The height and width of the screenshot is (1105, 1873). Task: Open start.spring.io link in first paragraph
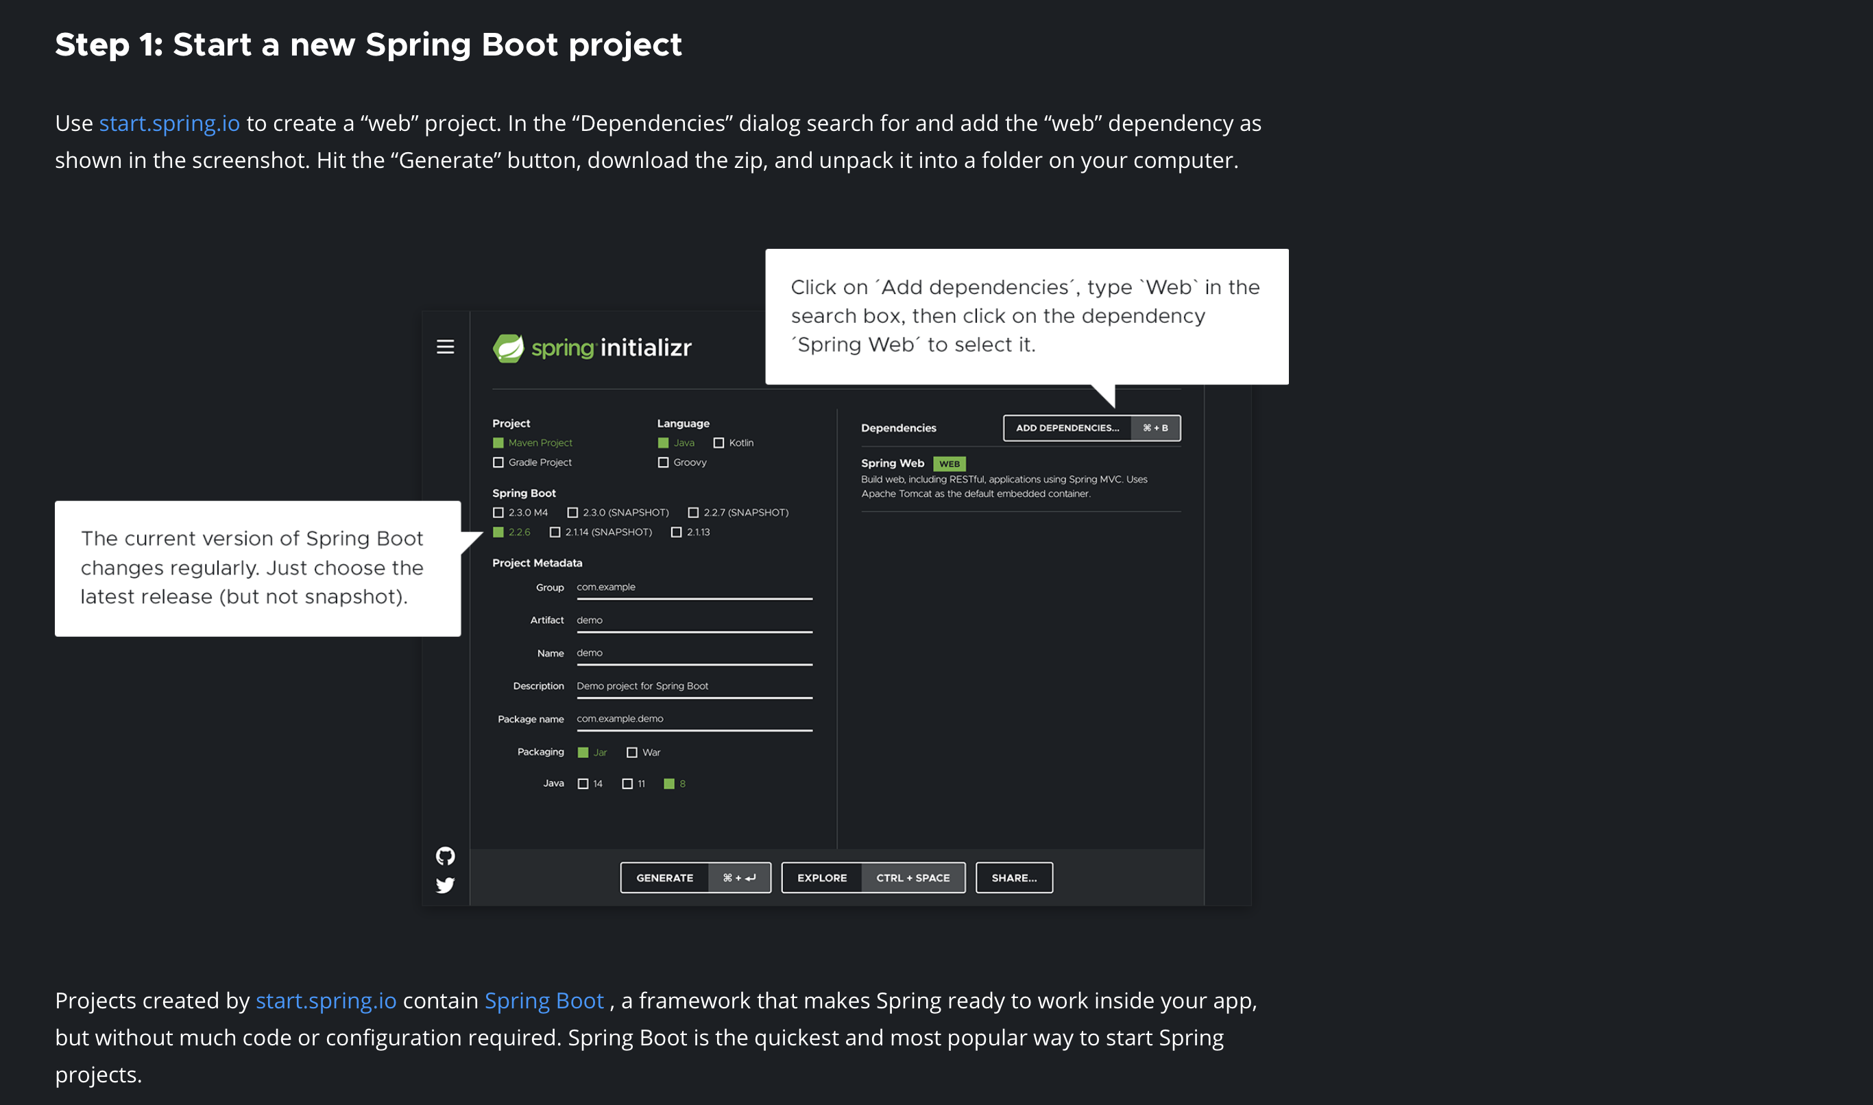[169, 123]
